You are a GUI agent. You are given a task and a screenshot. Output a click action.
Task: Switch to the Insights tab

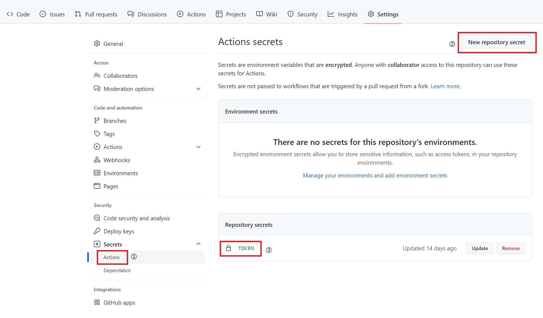click(342, 14)
